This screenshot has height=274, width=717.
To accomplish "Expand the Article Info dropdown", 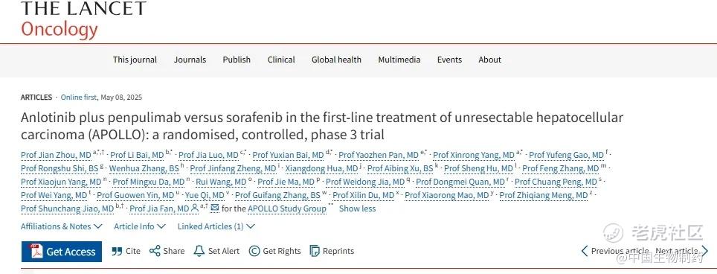I will click(140, 226).
